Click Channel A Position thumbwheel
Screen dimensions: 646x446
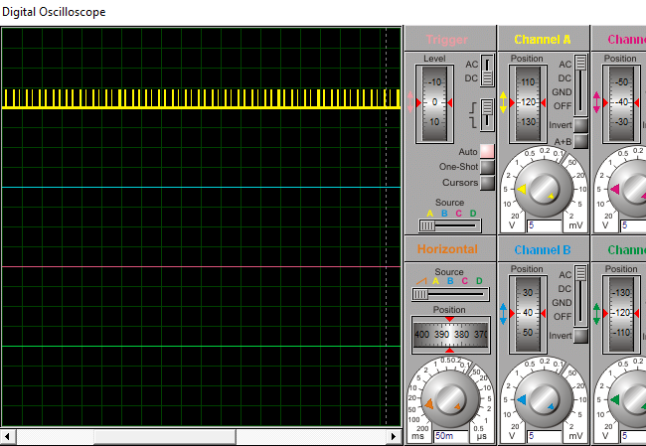click(x=528, y=103)
